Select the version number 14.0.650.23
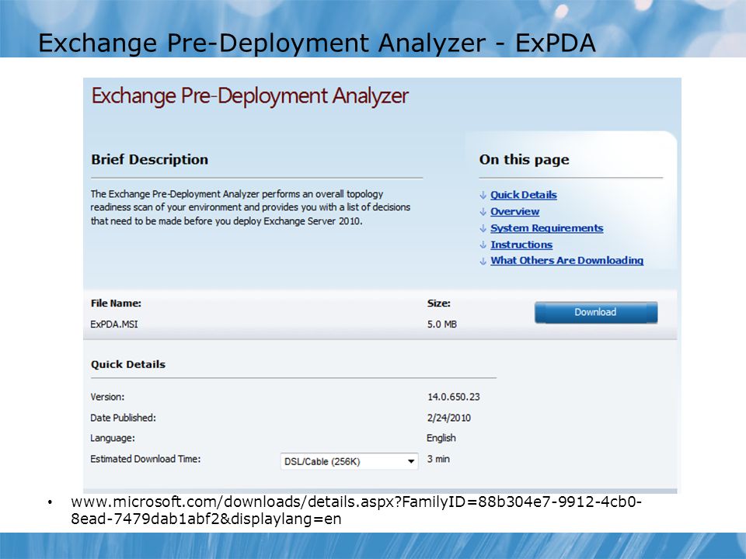Viewport: 746px width, 559px height. 453,397
